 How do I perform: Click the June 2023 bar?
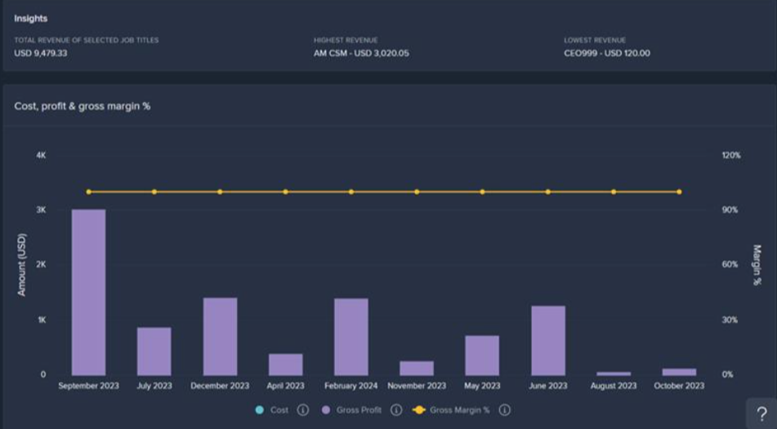tap(548, 340)
